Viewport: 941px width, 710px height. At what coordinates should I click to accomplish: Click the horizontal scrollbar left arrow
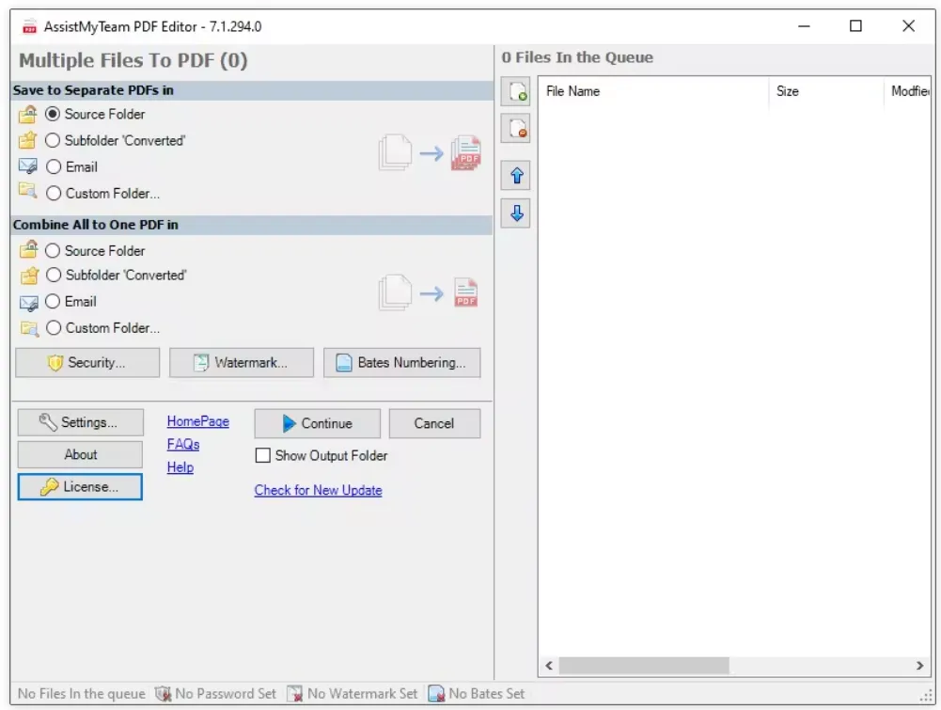[x=549, y=666]
